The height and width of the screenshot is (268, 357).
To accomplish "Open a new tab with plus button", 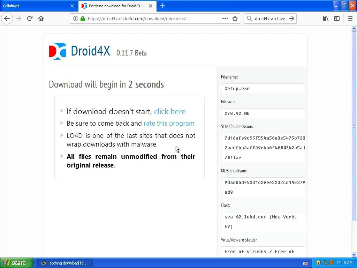I will (x=162, y=6).
